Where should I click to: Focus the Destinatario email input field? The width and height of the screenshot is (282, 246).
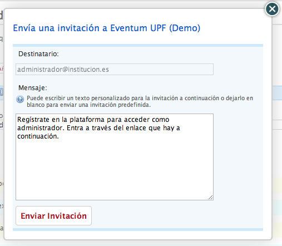point(115,70)
